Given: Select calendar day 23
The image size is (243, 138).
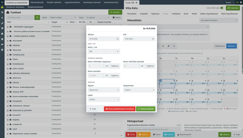Looking at the screenshot, I should (199, 93).
